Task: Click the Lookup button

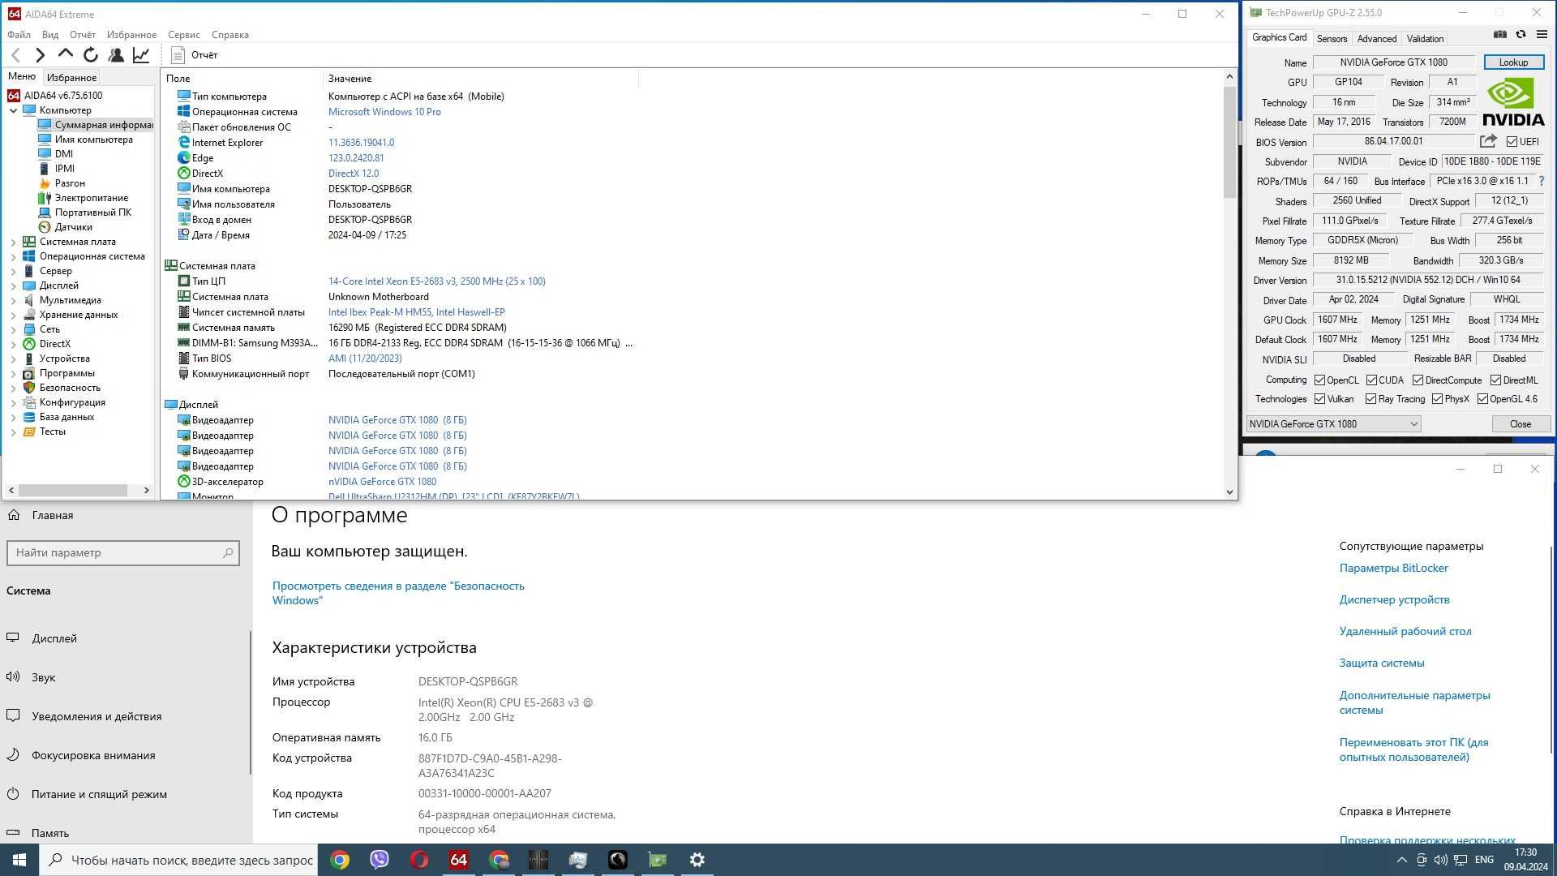Action: pos(1513,62)
